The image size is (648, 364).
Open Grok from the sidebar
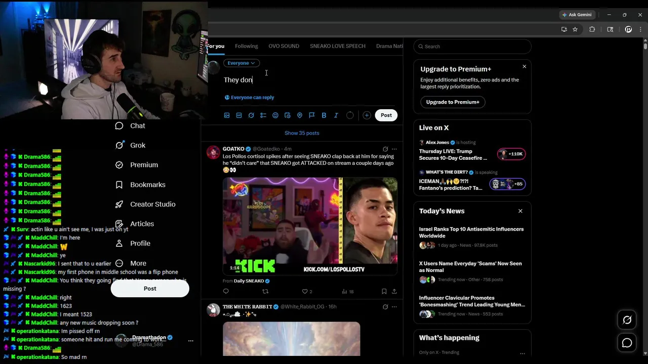click(x=130, y=145)
